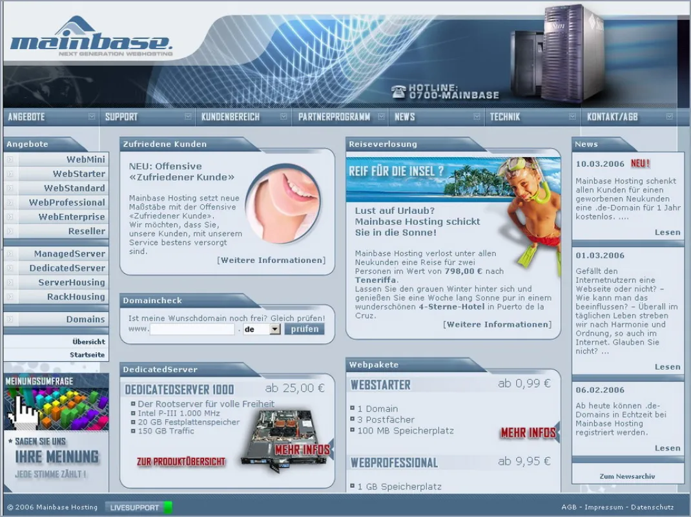Screen dimensions: 691x517
Task: Click the arrow icon beside DedicatedServer sidebar item
Action: (10, 268)
